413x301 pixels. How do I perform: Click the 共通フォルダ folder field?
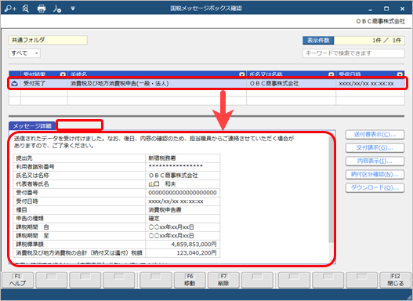[48, 40]
